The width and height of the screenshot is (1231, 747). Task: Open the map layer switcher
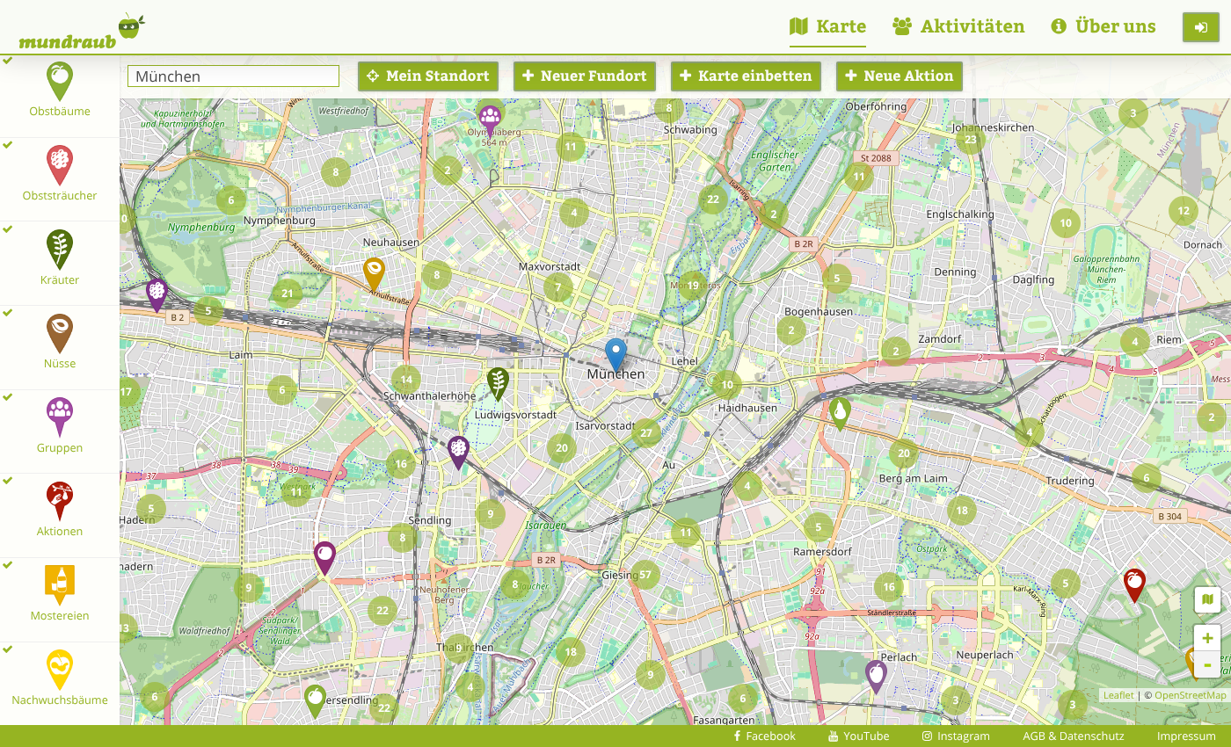click(x=1207, y=600)
